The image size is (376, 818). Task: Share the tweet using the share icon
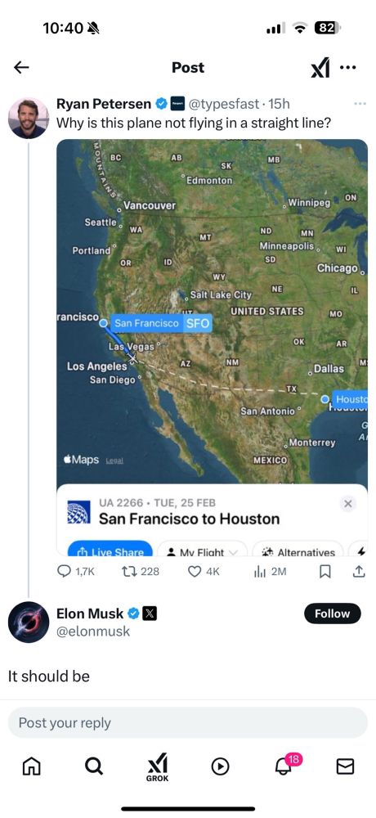pyautogui.click(x=359, y=572)
